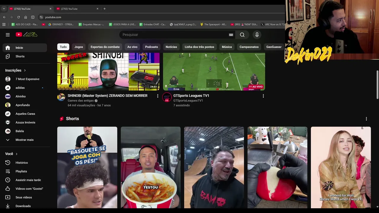Go to Início in the sidebar
The height and width of the screenshot is (213, 379).
coord(25,48)
